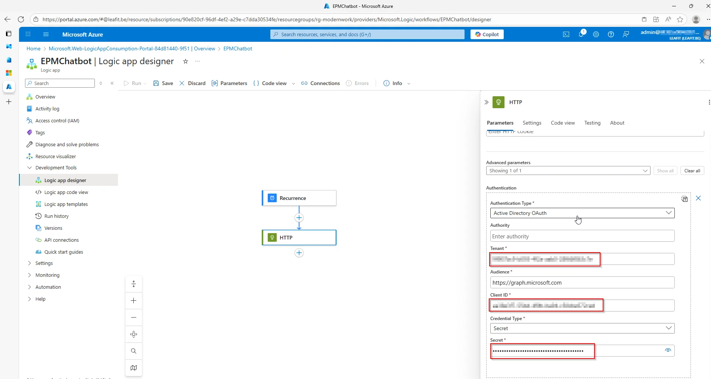Open more options ellipsis beside the title

pyautogui.click(x=198, y=61)
